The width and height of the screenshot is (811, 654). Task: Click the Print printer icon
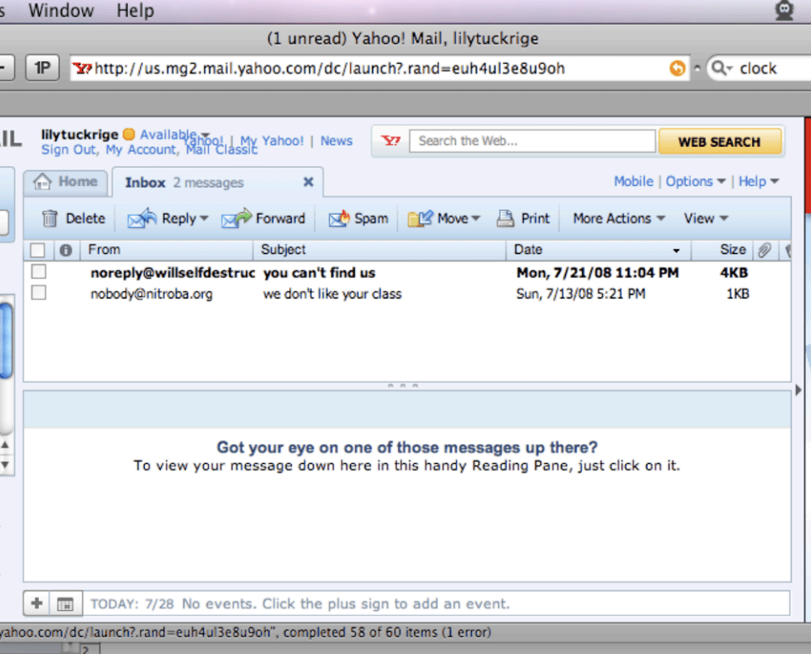click(505, 219)
